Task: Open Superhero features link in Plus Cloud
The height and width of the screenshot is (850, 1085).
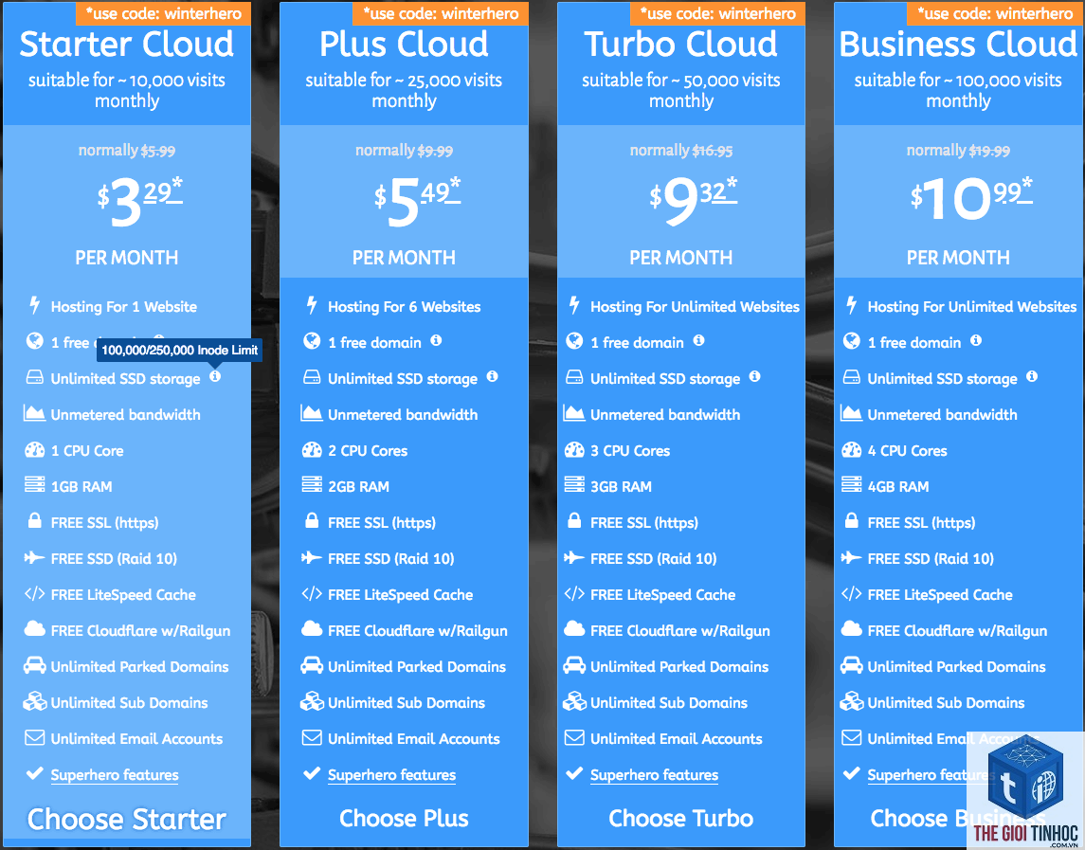Action: tap(391, 775)
